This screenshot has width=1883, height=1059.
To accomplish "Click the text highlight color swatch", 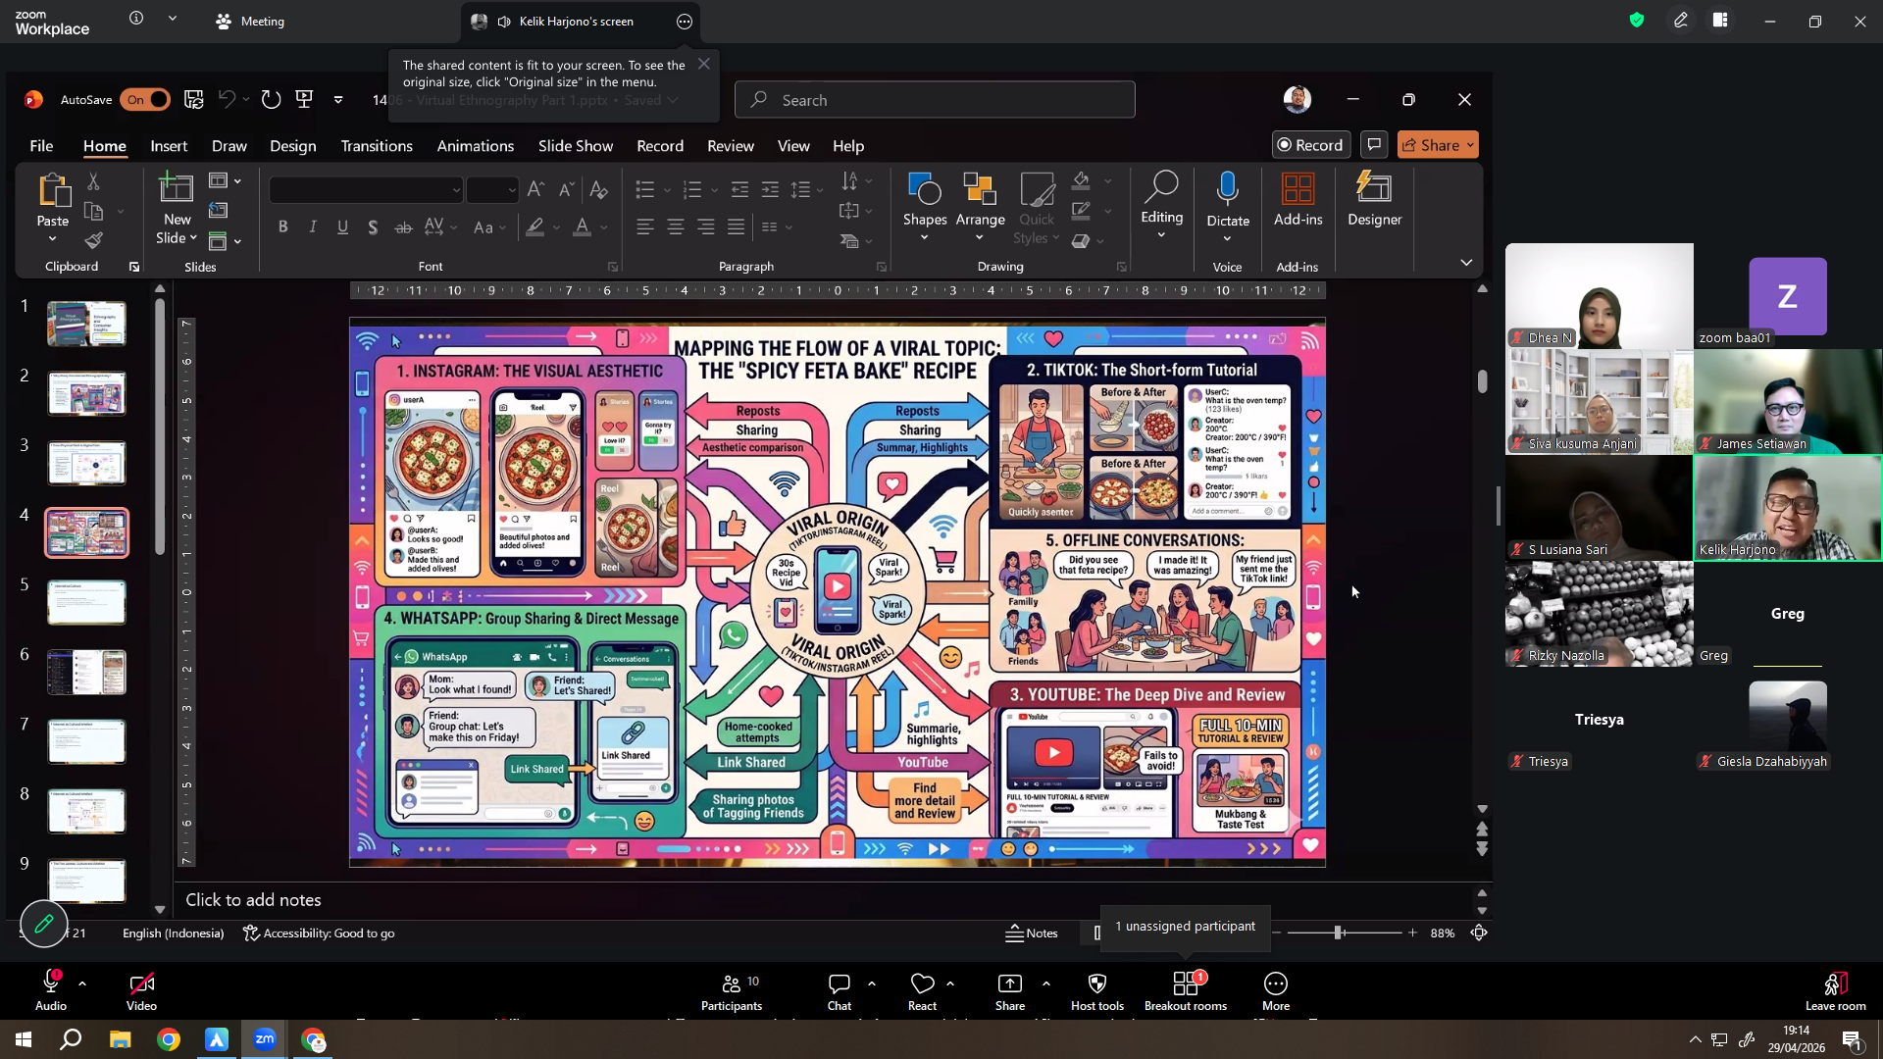I will [x=535, y=227].
